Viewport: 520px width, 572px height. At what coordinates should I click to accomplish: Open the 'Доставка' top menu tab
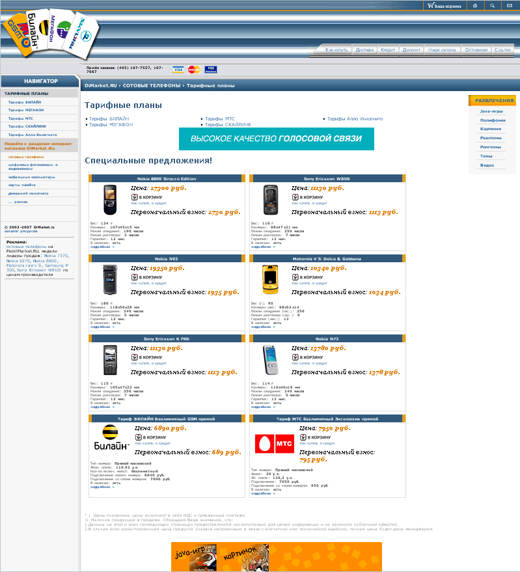tap(364, 50)
